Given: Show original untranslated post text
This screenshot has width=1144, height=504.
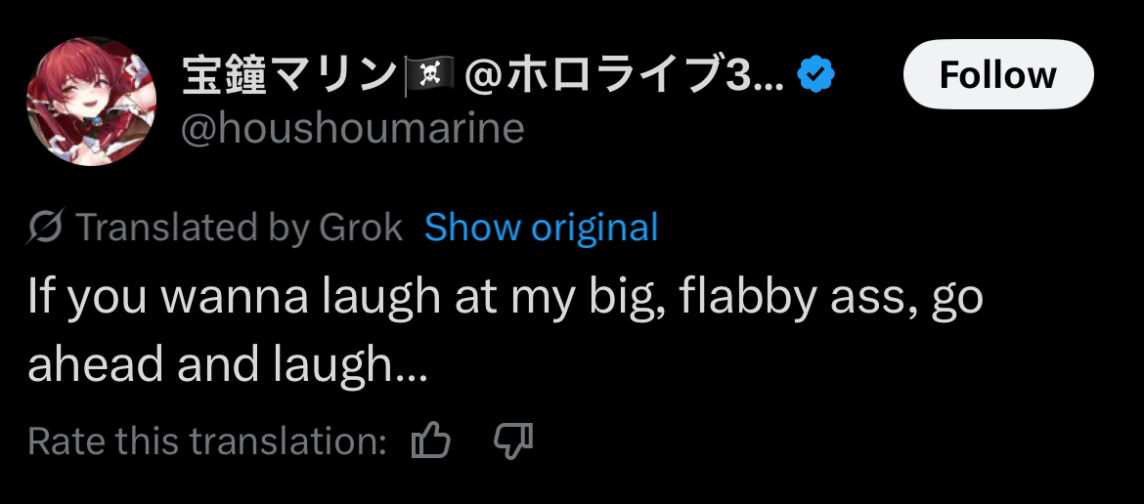Looking at the screenshot, I should click(541, 228).
